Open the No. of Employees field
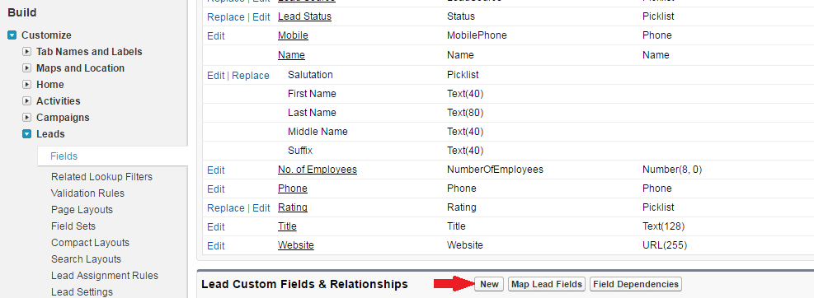This screenshot has height=298, width=814. click(318, 170)
